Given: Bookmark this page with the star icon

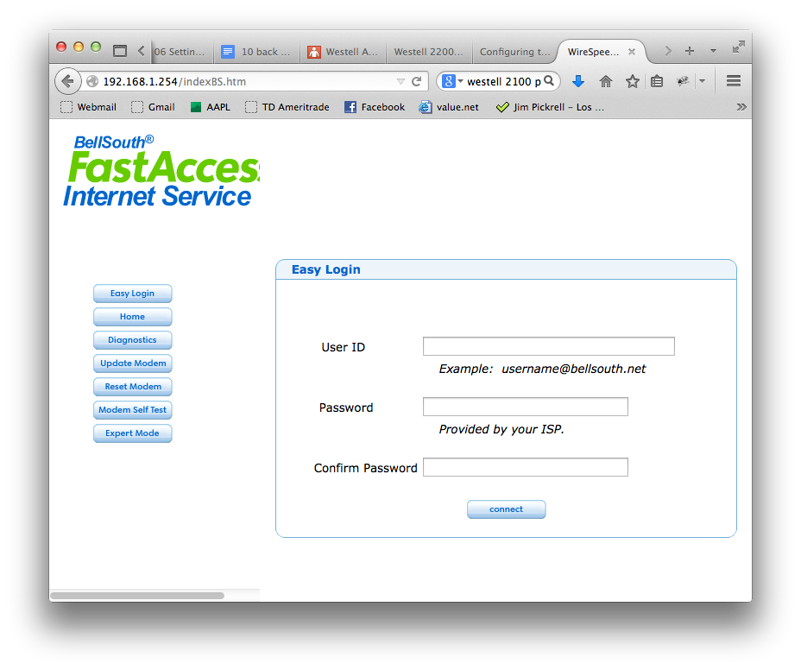Looking at the screenshot, I should click(633, 81).
